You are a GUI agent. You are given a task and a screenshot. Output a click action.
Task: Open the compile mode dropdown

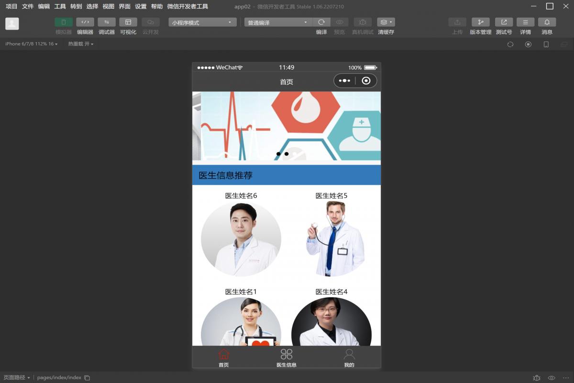278,23
